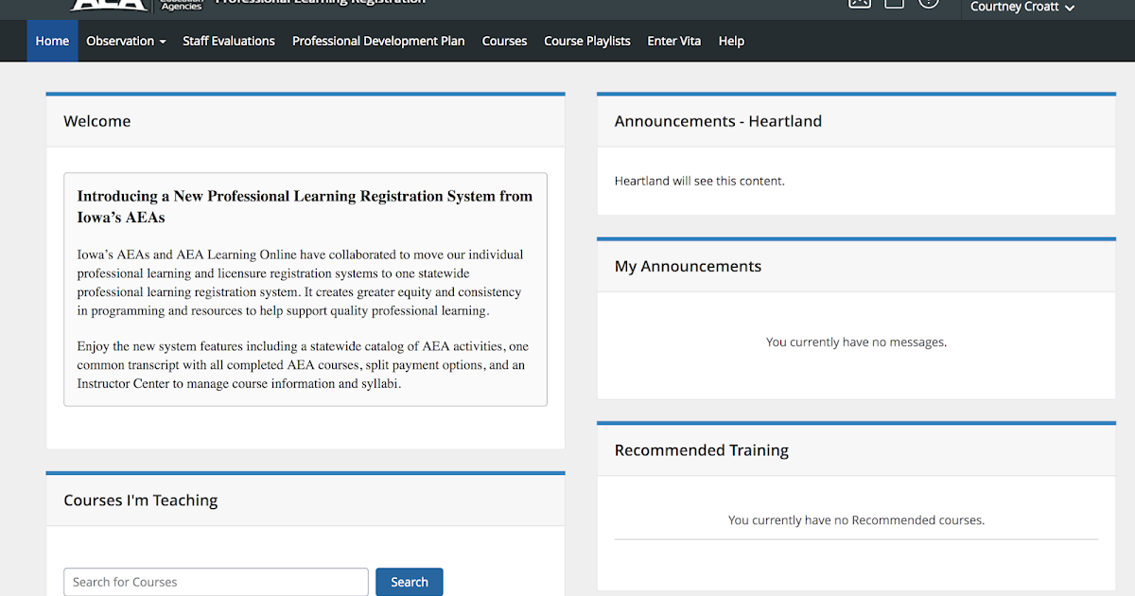
Task: Click the Recommended Training heading
Action: click(701, 450)
